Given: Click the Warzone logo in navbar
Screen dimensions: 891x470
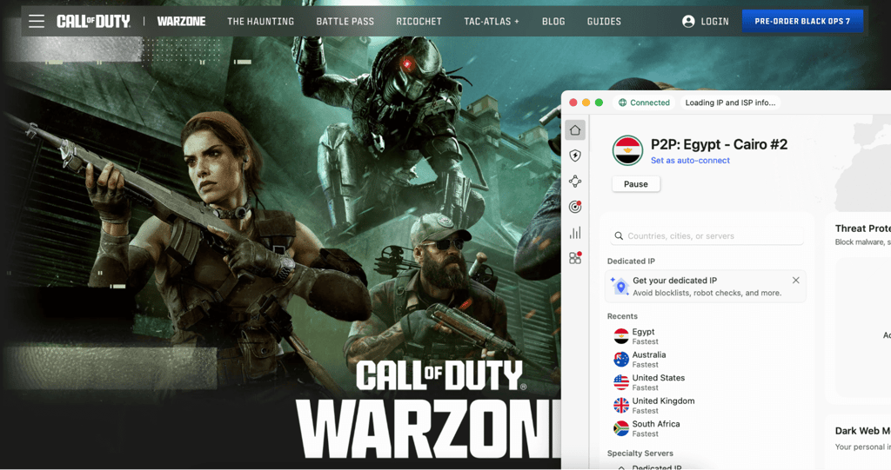Looking at the screenshot, I should click(181, 22).
